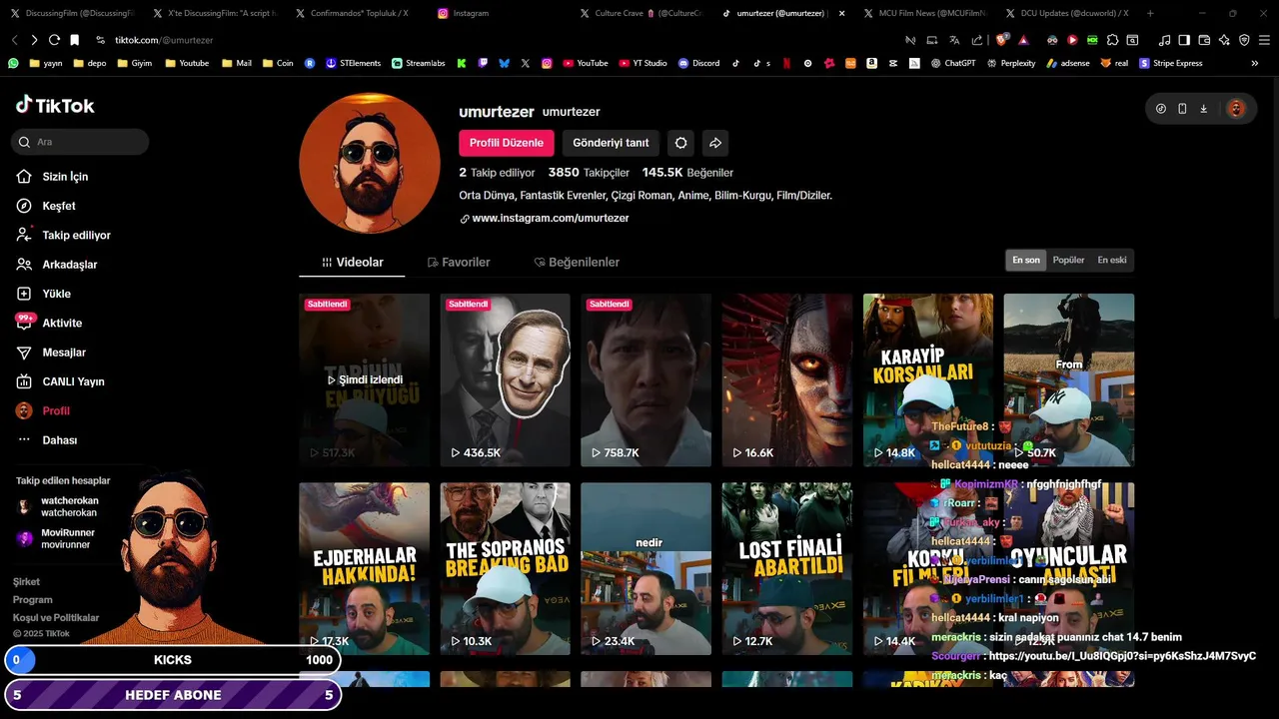1279x719 pixels.
Task: Open the yayın bookmarks folder
Action: 46,63
